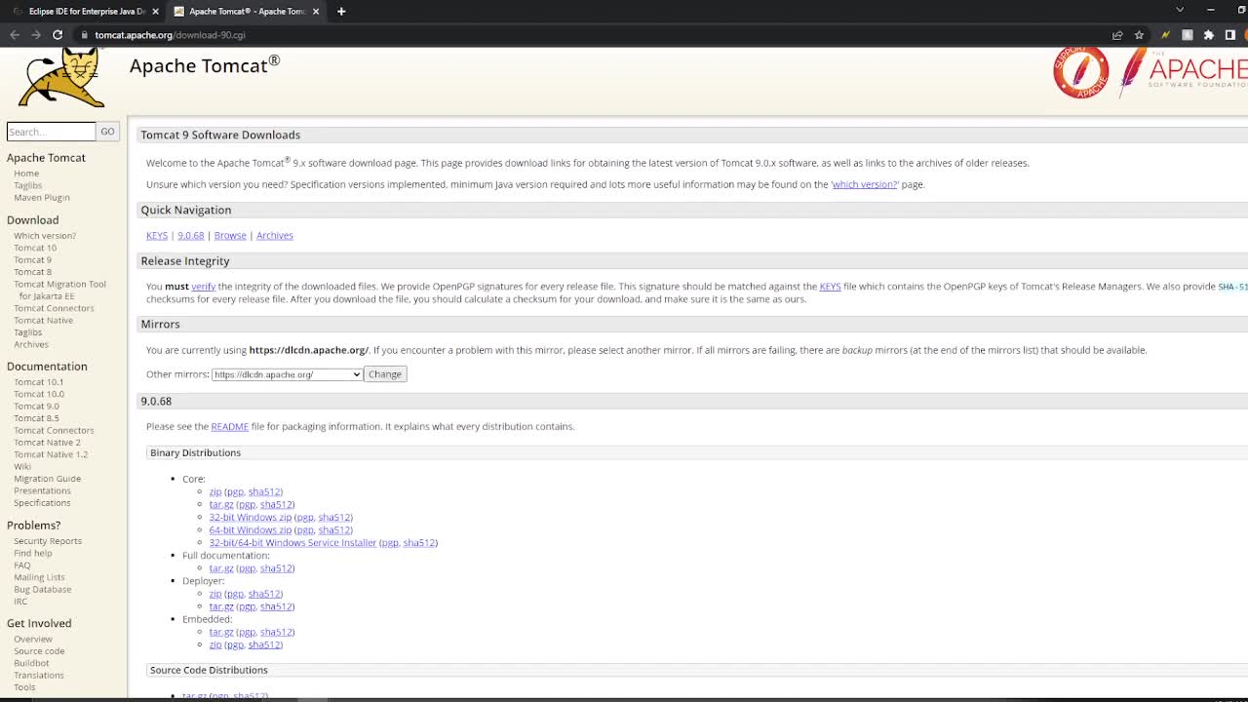
Task: Open the yellow lightning bolt extension
Action: [1165, 35]
